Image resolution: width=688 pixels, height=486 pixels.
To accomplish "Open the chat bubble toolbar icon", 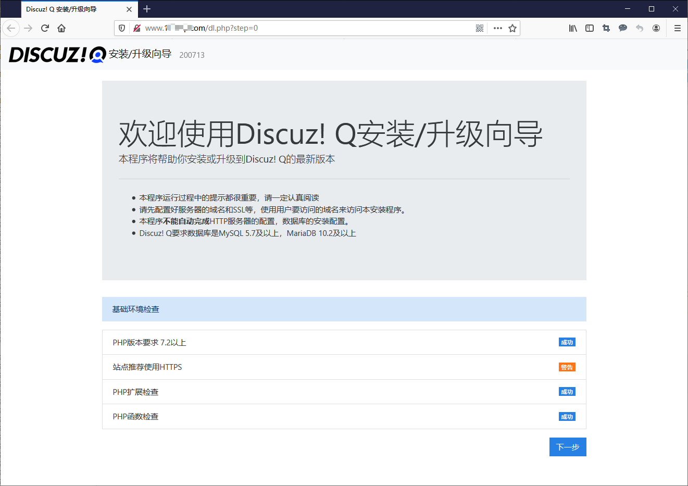I will tap(623, 28).
